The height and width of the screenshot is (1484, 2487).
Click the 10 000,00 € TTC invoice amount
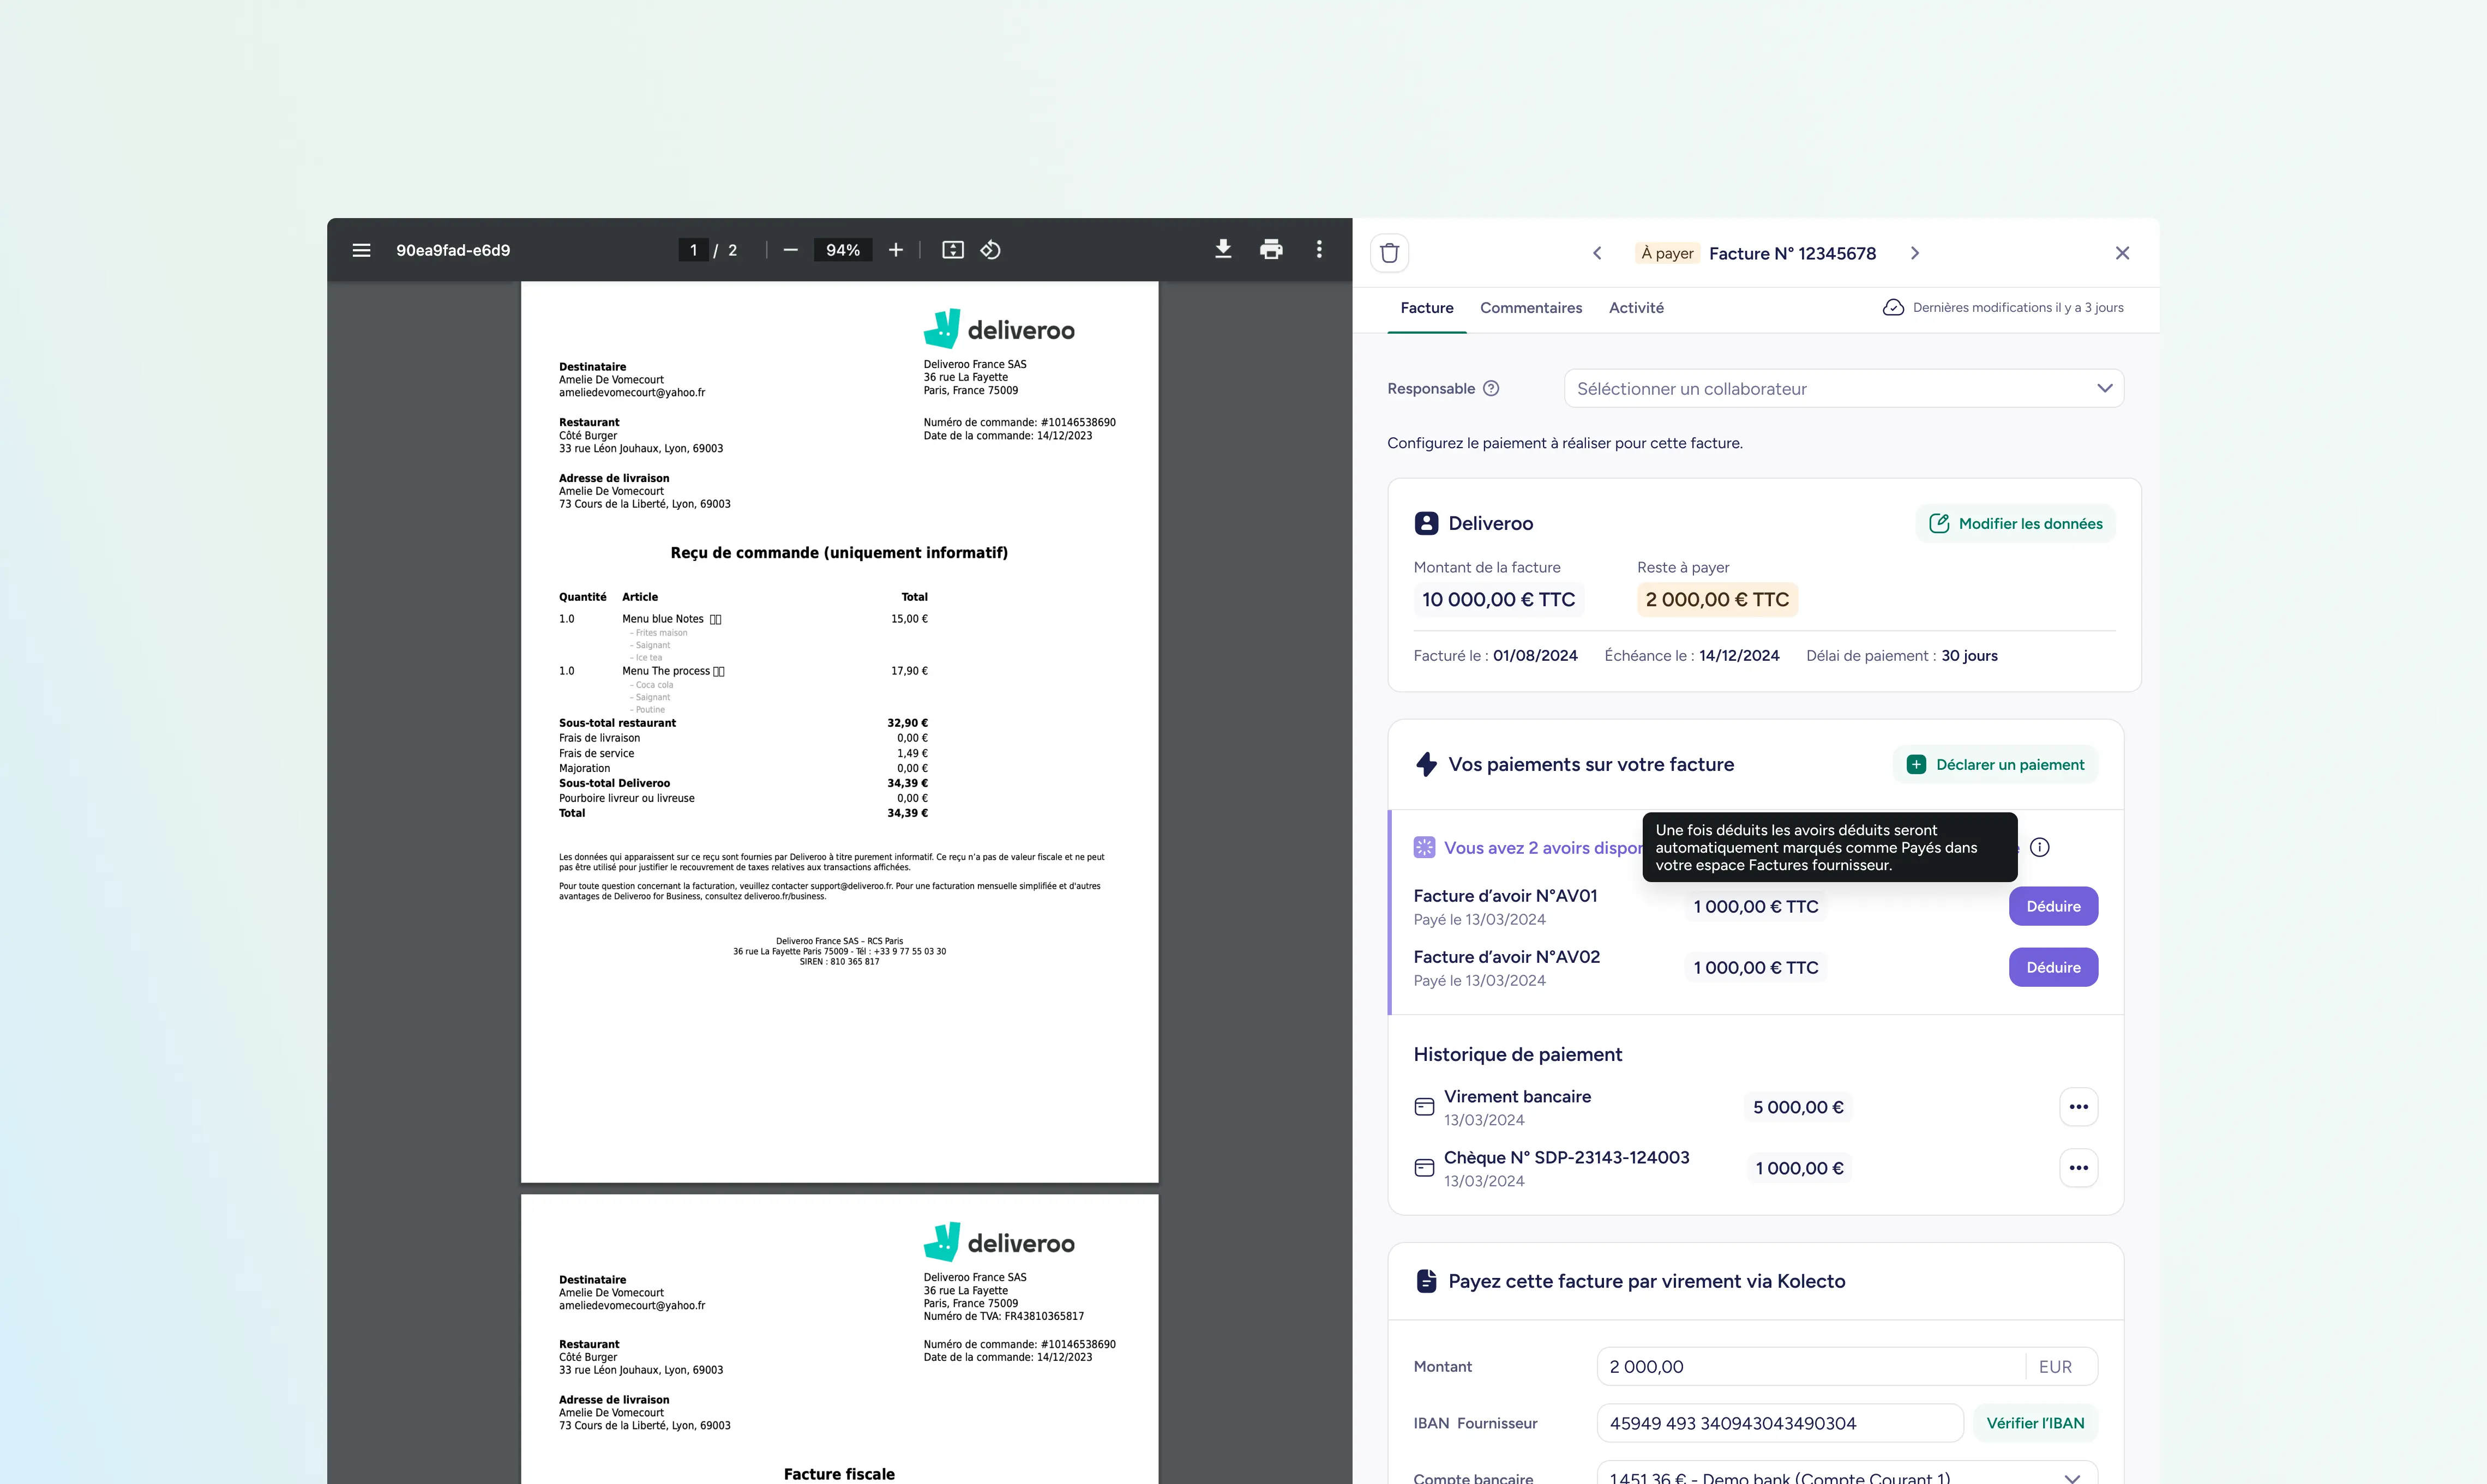pos(1498,600)
